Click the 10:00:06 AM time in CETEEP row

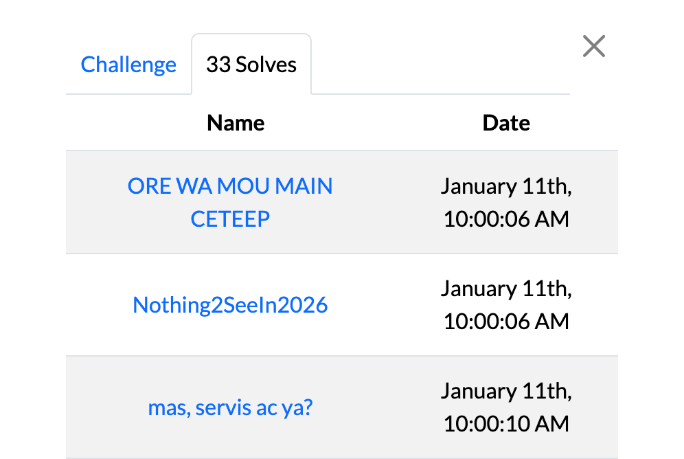506,219
